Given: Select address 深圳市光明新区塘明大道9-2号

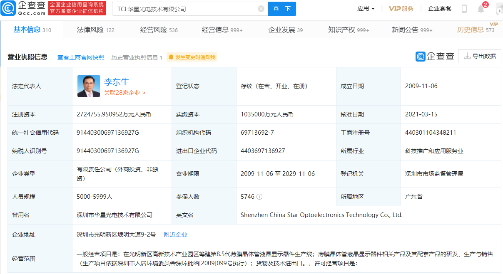Looking at the screenshot, I should pos(116,235).
